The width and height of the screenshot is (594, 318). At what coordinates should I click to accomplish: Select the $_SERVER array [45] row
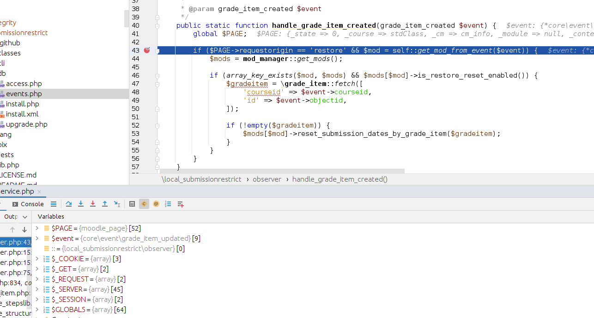[x=313, y=289]
